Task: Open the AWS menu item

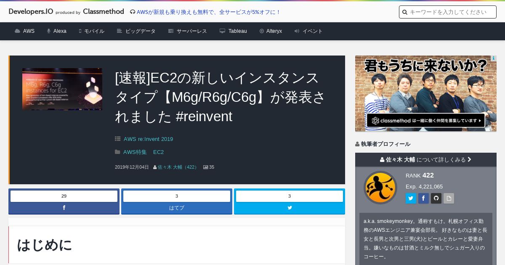Action: coord(24,31)
